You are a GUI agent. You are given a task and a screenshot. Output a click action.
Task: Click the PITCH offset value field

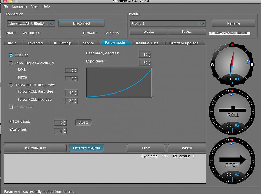pos(59,123)
